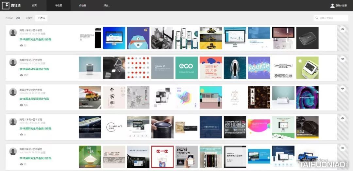353x171 pixels.
Task: Open the green lamp poster thumbnail
Action: tap(90, 157)
